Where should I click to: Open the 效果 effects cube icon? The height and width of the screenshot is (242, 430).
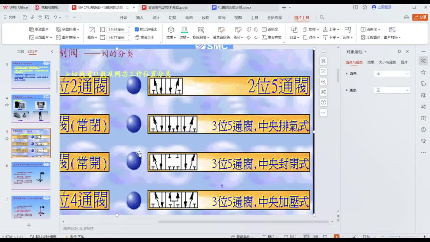point(171,30)
